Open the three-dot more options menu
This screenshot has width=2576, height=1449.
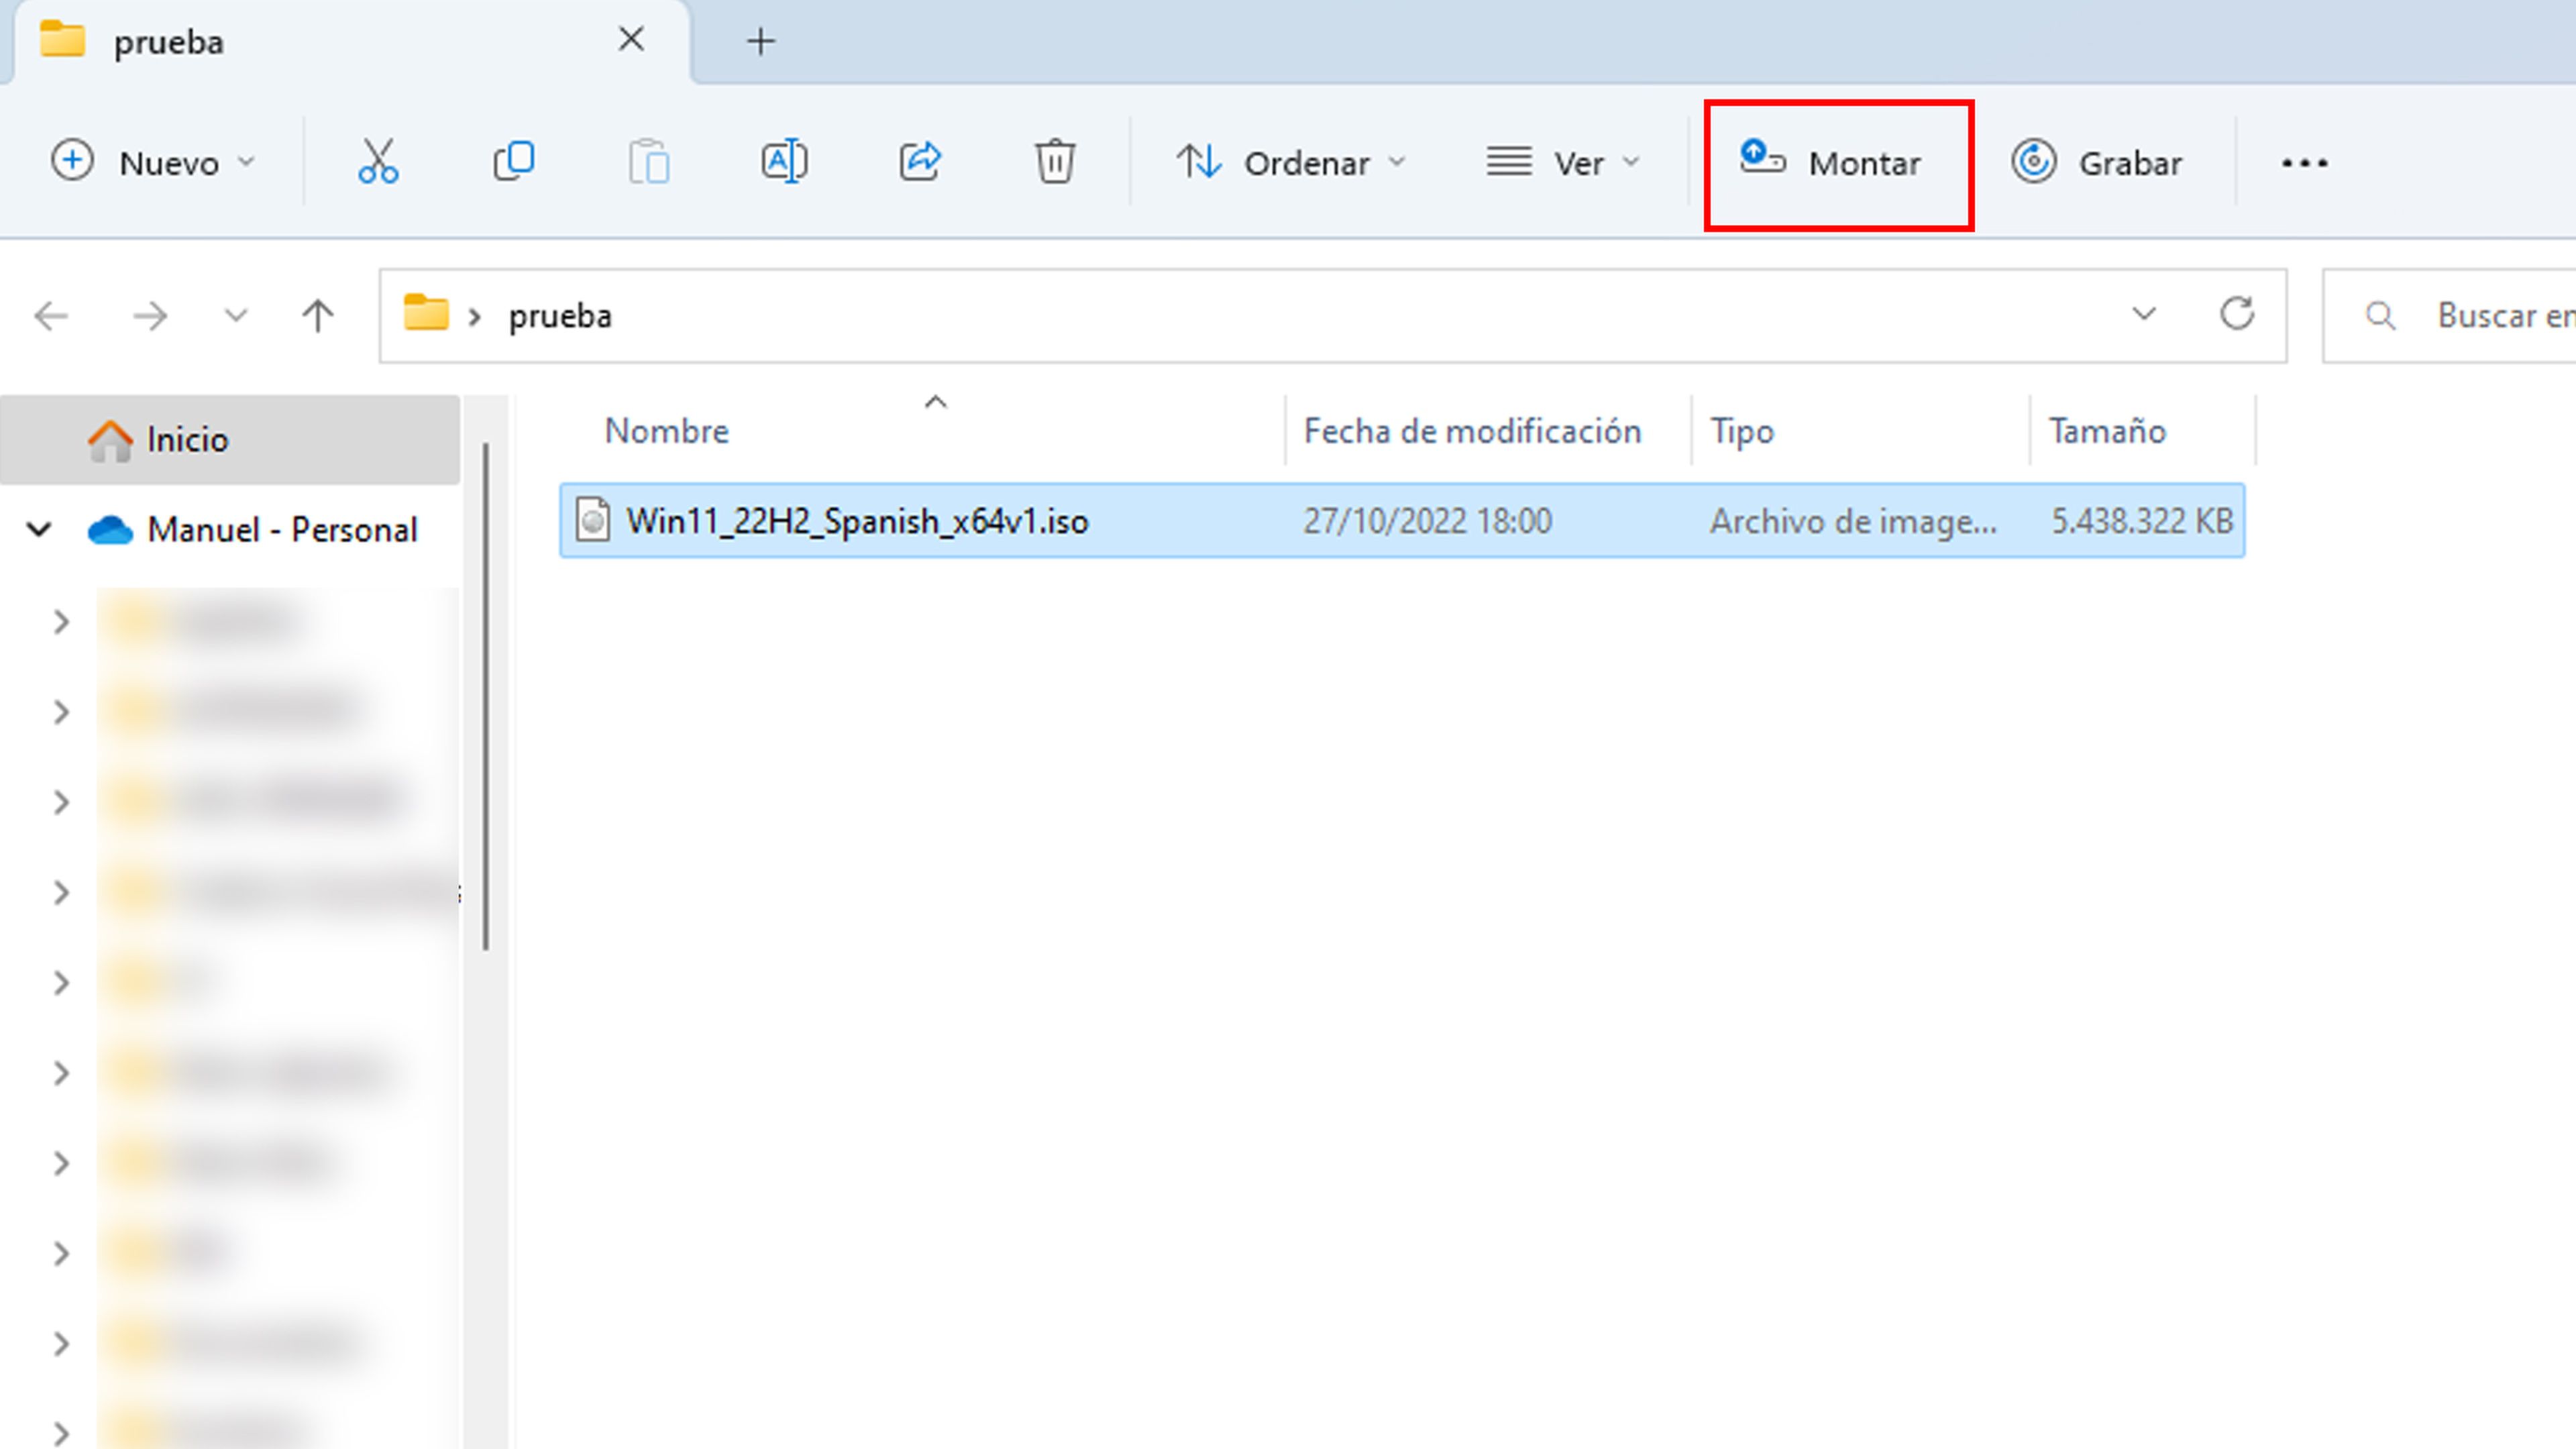[x=2305, y=163]
